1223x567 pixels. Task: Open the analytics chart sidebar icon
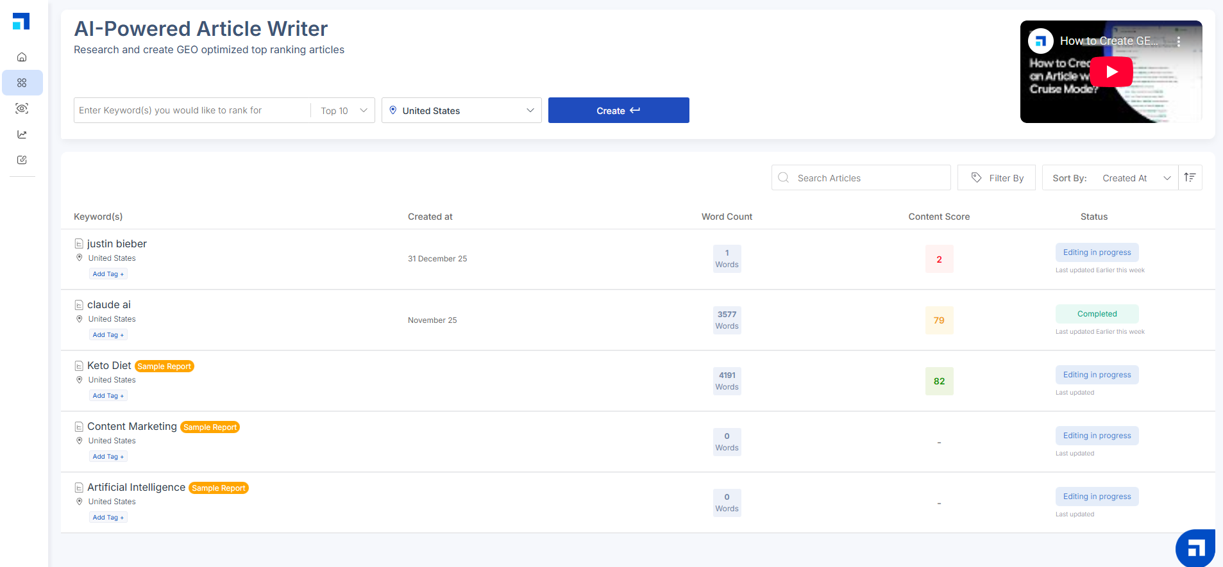click(22, 135)
